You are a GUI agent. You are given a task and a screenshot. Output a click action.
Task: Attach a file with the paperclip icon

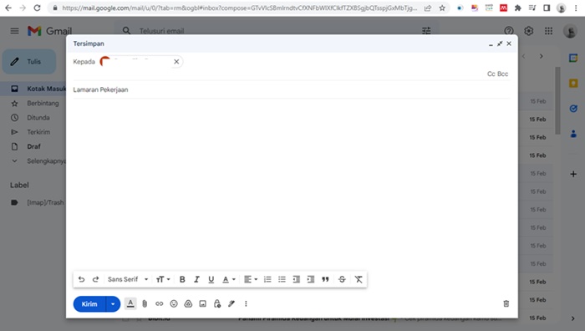tap(145, 303)
